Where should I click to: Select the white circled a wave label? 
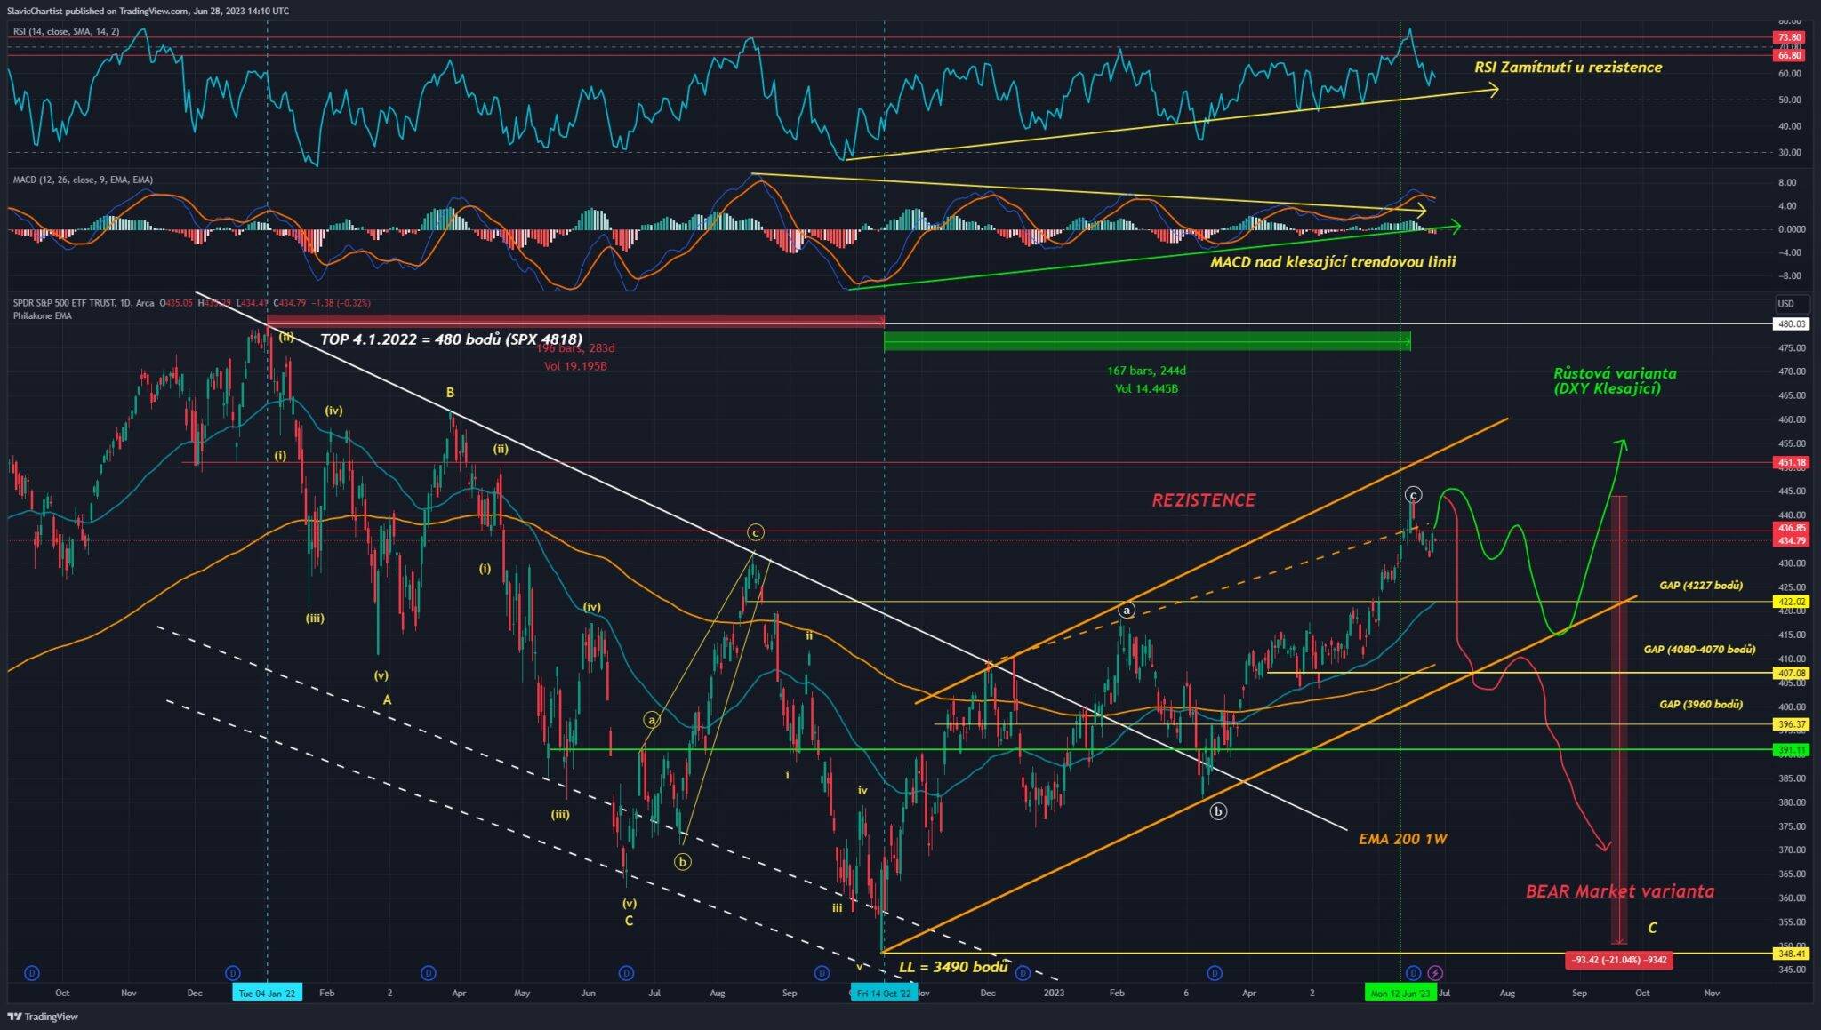pyautogui.click(x=1127, y=611)
